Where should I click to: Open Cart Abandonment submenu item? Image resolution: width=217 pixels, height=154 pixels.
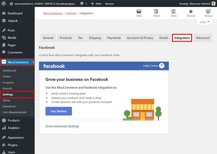14,112
